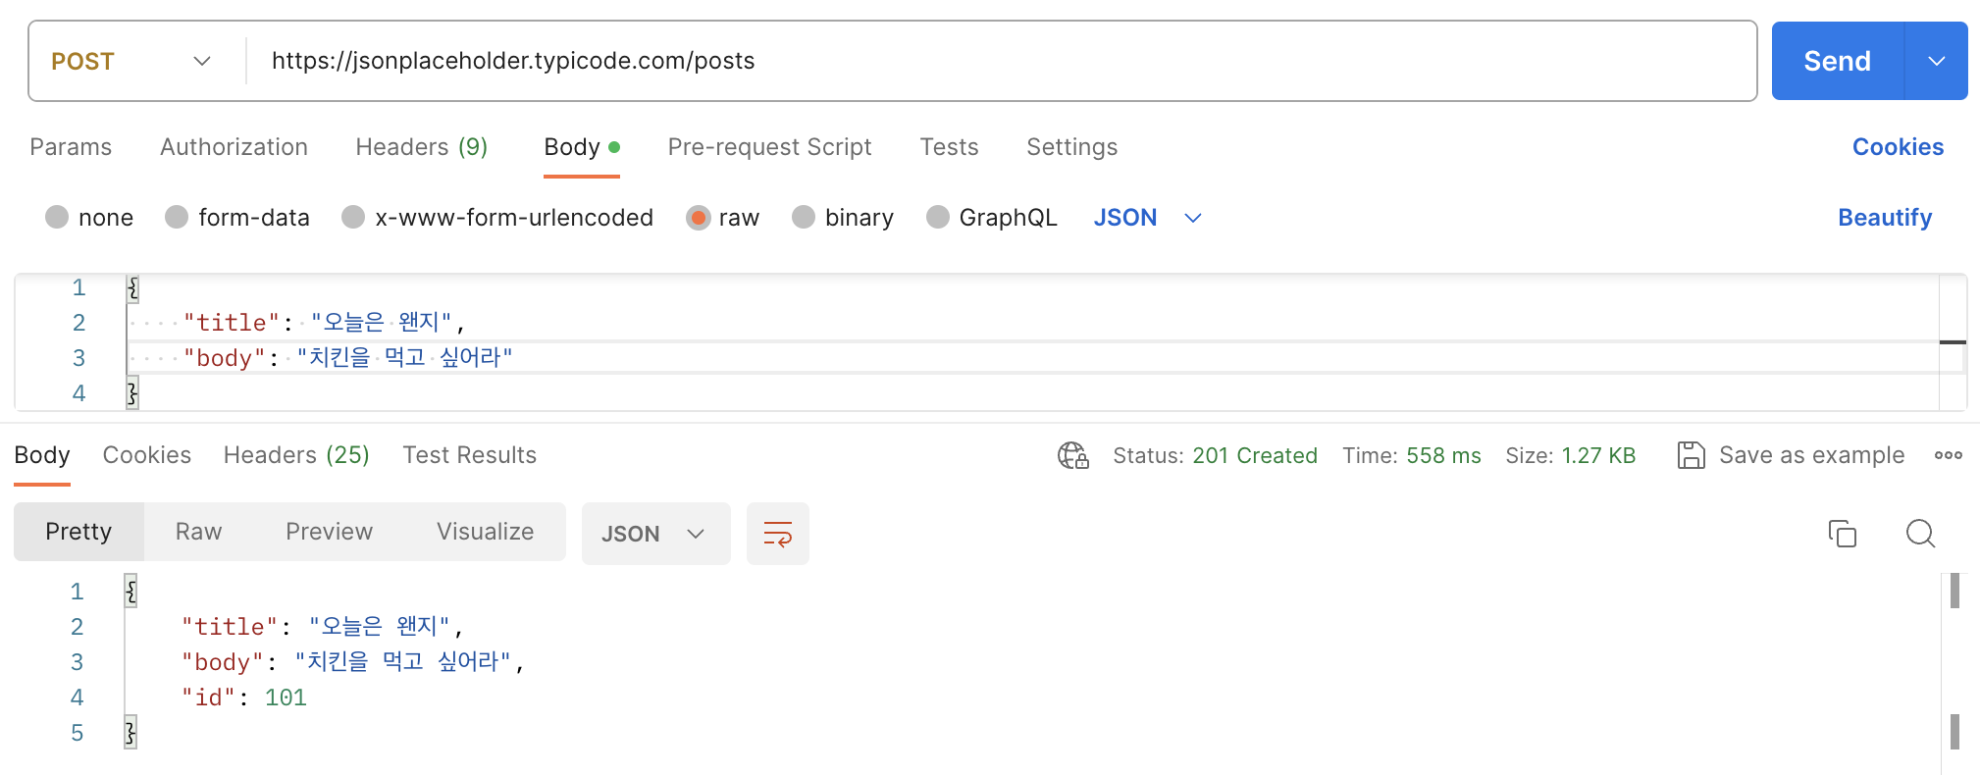The image size is (1980, 775).
Task: Click the network/proxy globe icon
Action: point(1072,455)
